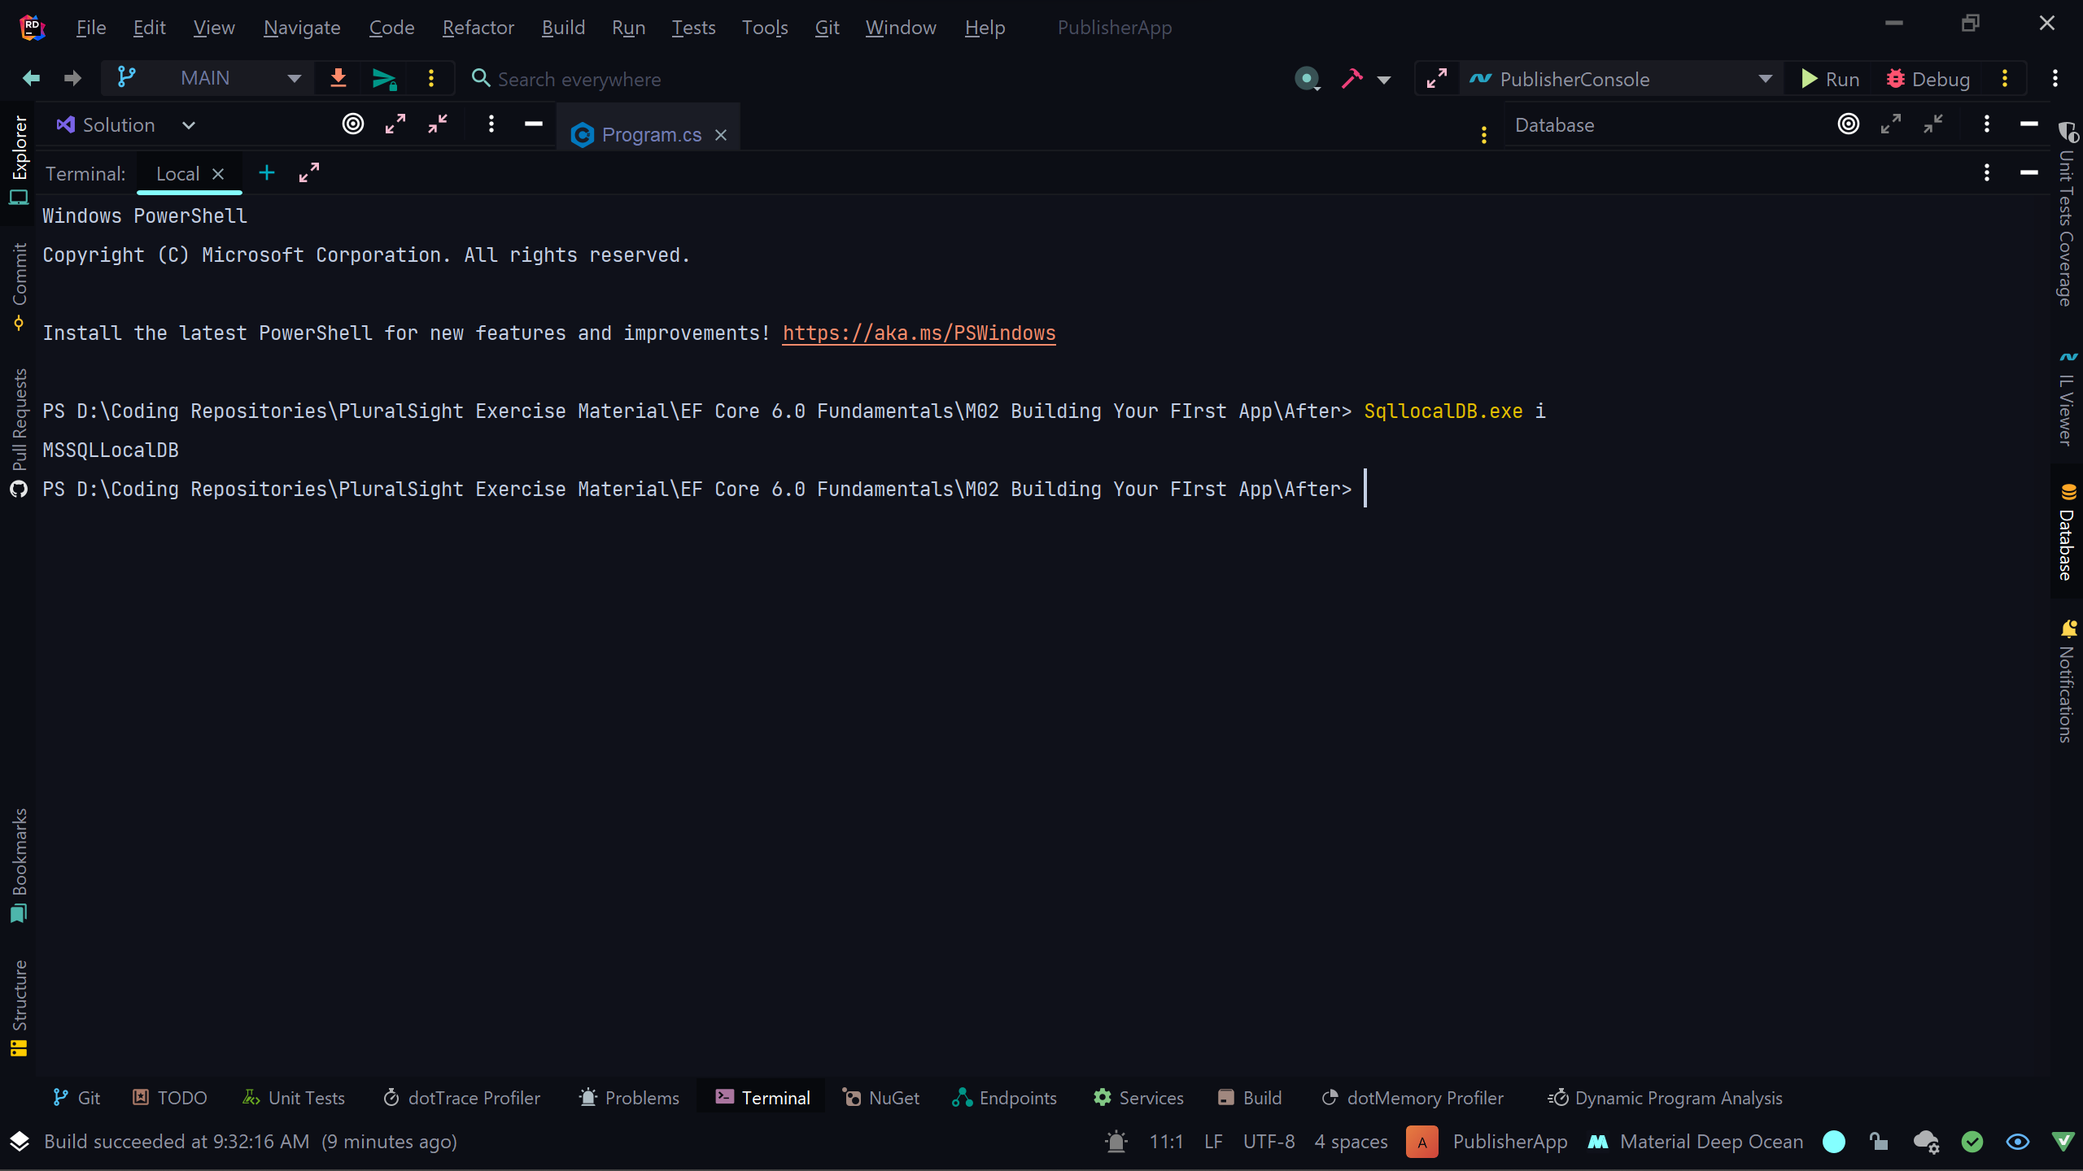
Task: Select the locate target icon in Solution panel
Action: point(352,124)
